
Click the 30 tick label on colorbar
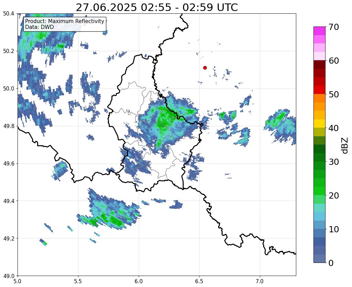click(x=333, y=162)
